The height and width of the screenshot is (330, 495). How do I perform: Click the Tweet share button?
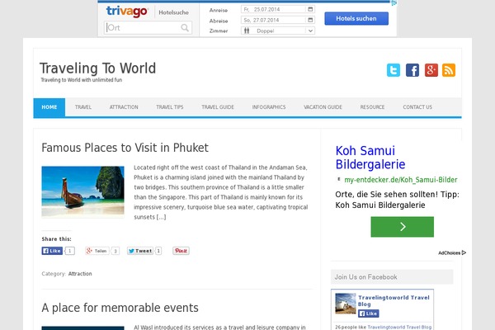pyautogui.click(x=140, y=251)
